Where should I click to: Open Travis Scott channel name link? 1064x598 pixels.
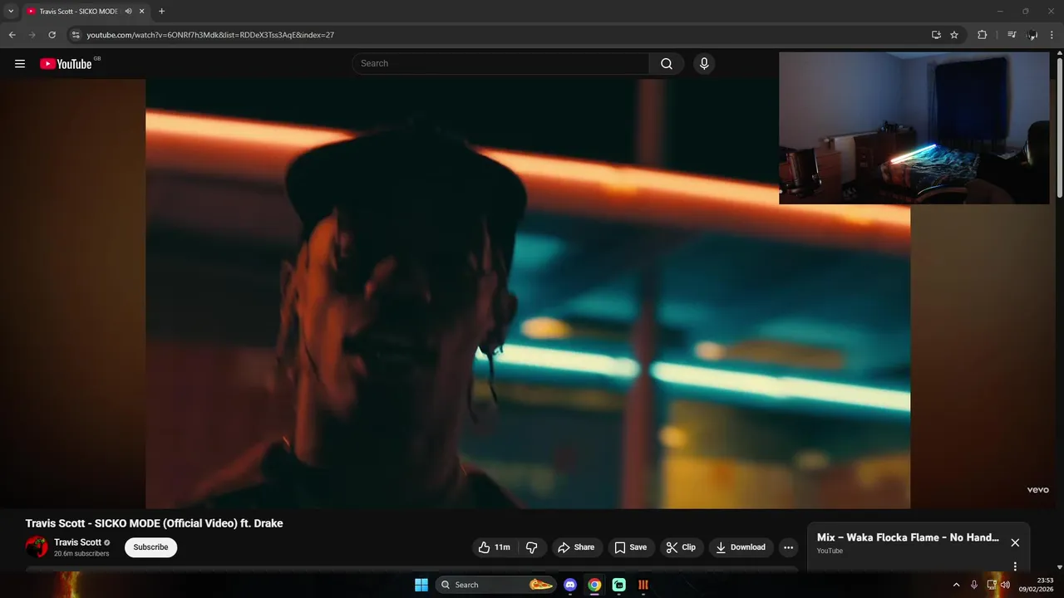[x=77, y=542]
